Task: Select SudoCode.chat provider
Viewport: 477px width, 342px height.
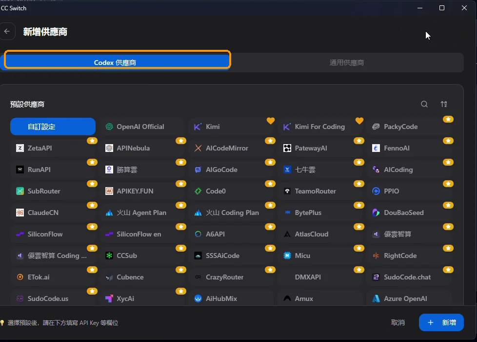Action: tap(409, 277)
